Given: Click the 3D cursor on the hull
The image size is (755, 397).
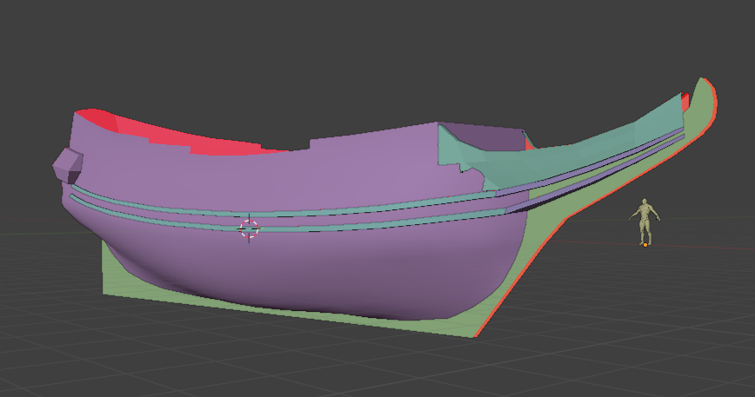Looking at the screenshot, I should click(x=249, y=228).
